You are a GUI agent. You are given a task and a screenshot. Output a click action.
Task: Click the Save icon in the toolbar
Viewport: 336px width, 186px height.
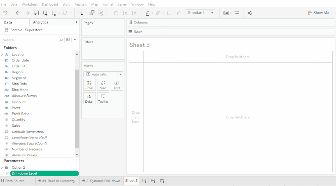[x=36, y=13]
